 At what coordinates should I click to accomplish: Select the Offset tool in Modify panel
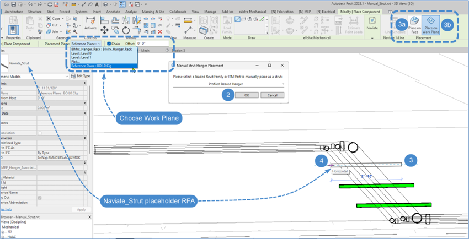[115, 20]
